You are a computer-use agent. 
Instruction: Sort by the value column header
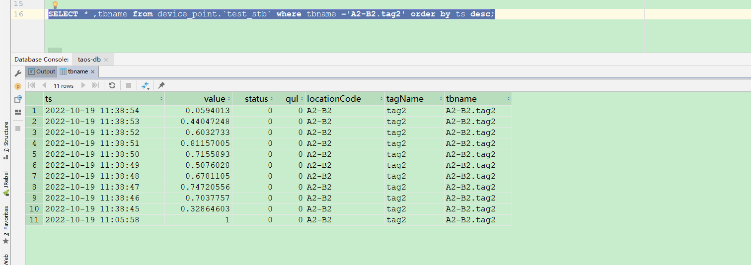pyautogui.click(x=199, y=99)
